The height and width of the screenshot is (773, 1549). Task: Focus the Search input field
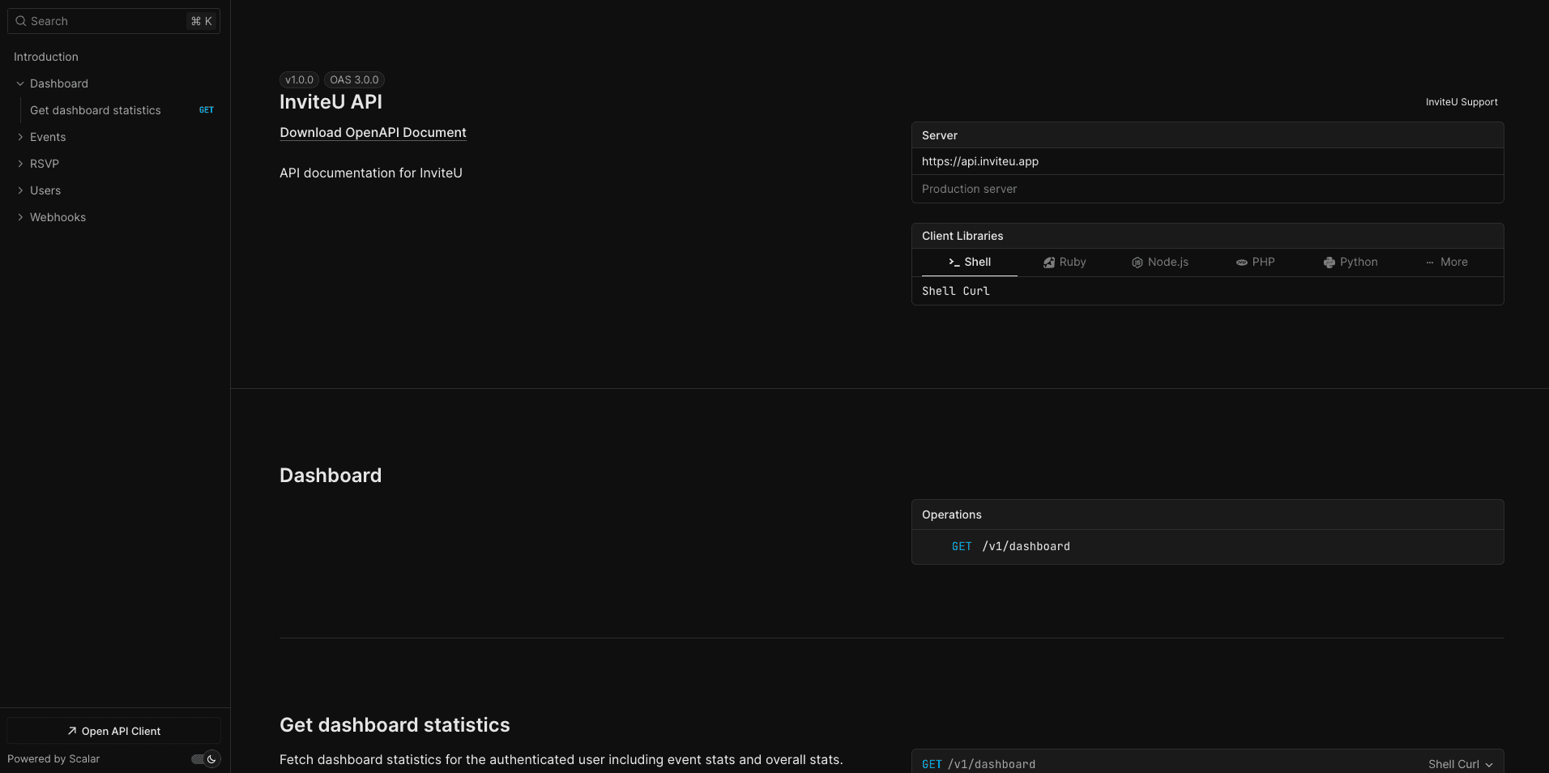pyautogui.click(x=105, y=21)
